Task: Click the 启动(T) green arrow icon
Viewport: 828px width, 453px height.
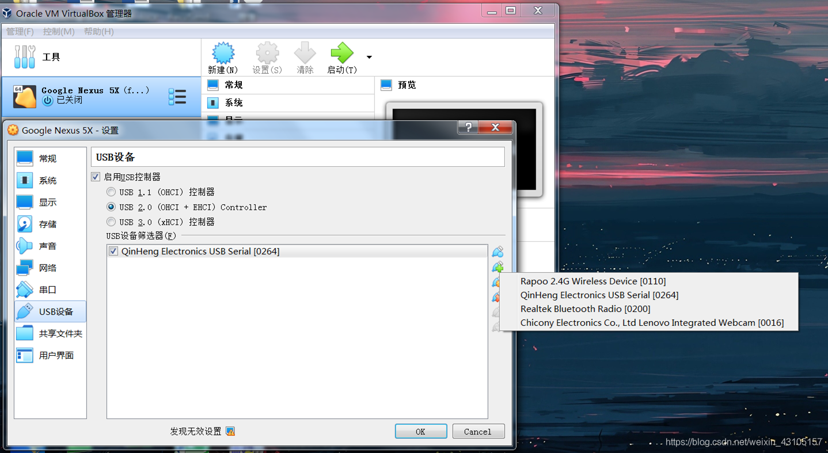Action: [x=342, y=53]
